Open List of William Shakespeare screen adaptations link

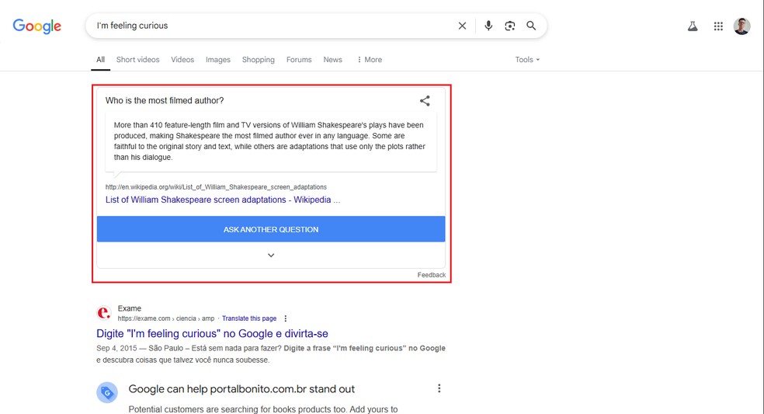[223, 200]
